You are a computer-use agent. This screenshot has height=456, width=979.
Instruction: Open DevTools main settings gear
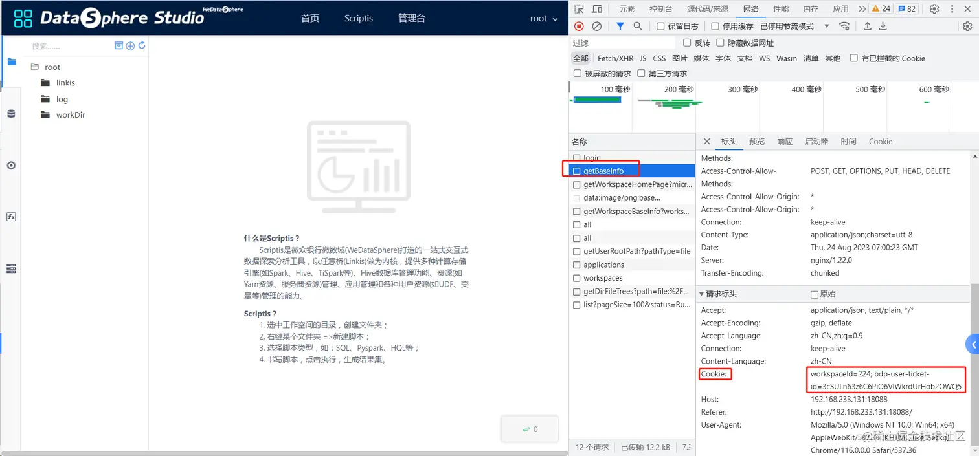coord(934,9)
